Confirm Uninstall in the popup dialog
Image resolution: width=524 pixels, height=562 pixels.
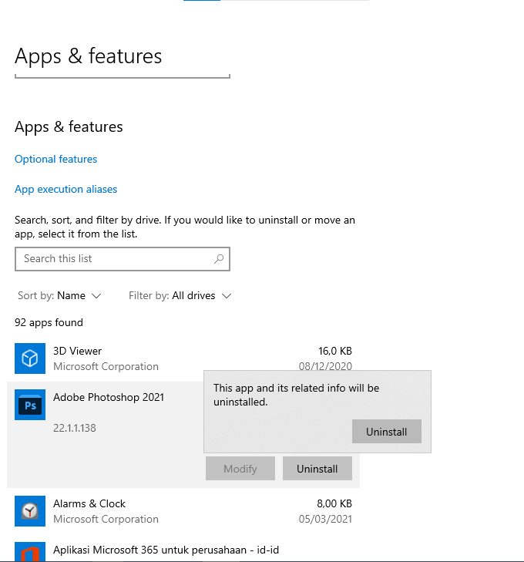[387, 432]
